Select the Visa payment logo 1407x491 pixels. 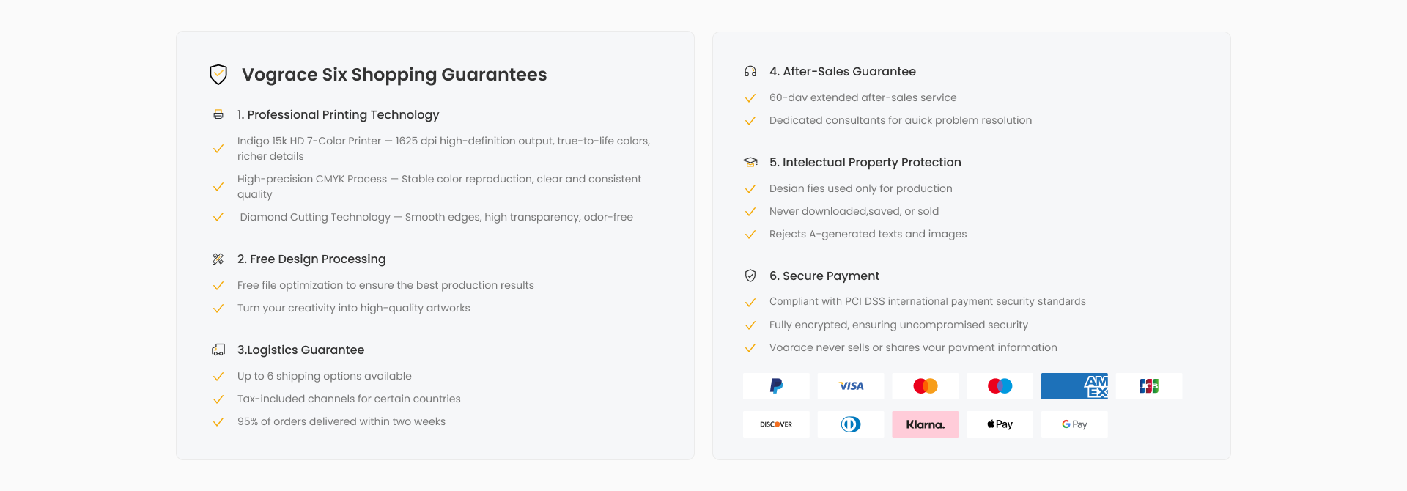(851, 386)
